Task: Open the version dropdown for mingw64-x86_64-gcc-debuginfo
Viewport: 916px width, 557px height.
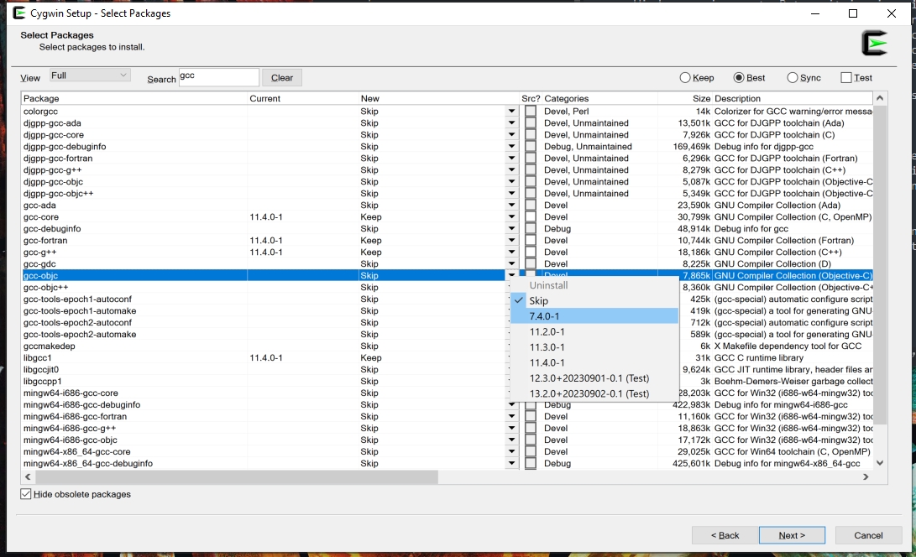Action: click(512, 463)
